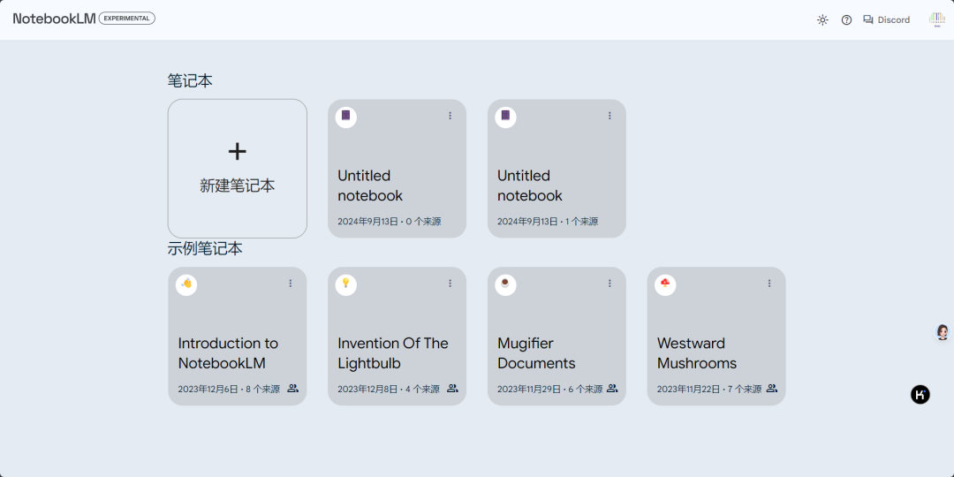This screenshot has width=954, height=477.
Task: Open more options for 0-source Untitled notebook
Action: coord(450,116)
